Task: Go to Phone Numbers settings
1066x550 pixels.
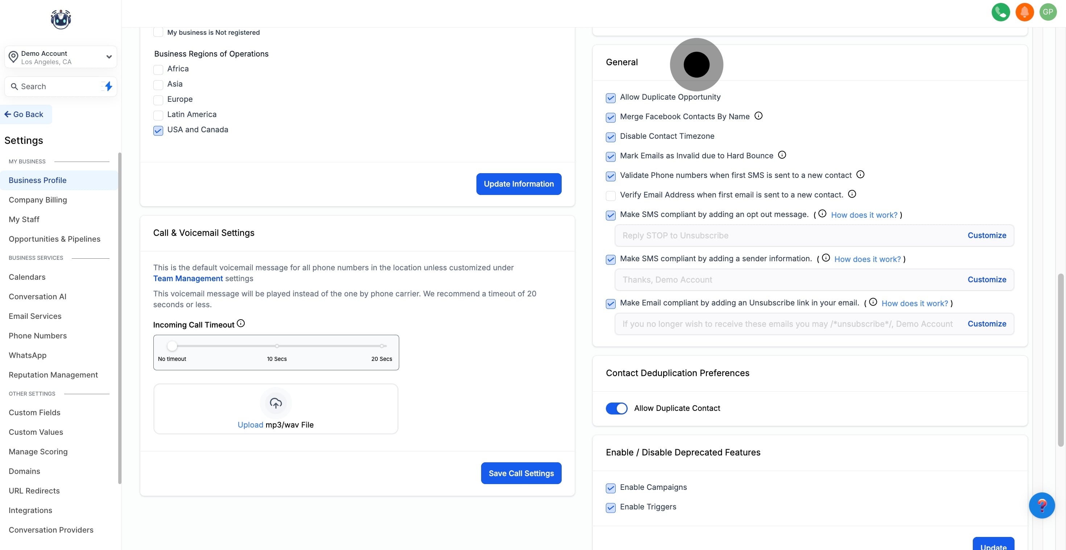Action: pos(38,336)
